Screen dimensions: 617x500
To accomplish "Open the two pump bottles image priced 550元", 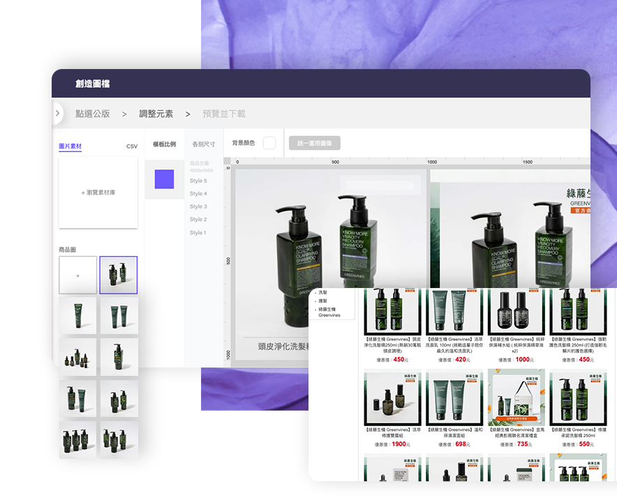I will (578, 397).
